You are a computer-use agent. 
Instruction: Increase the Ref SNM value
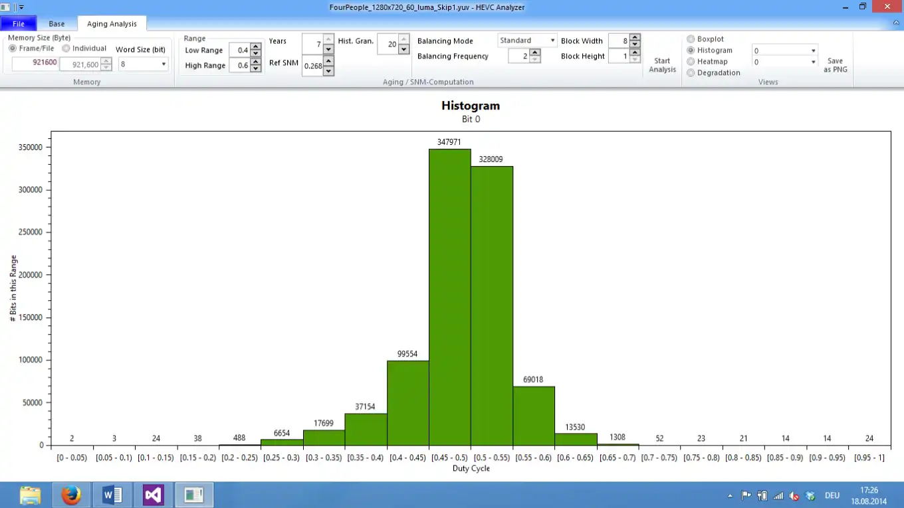click(x=328, y=60)
